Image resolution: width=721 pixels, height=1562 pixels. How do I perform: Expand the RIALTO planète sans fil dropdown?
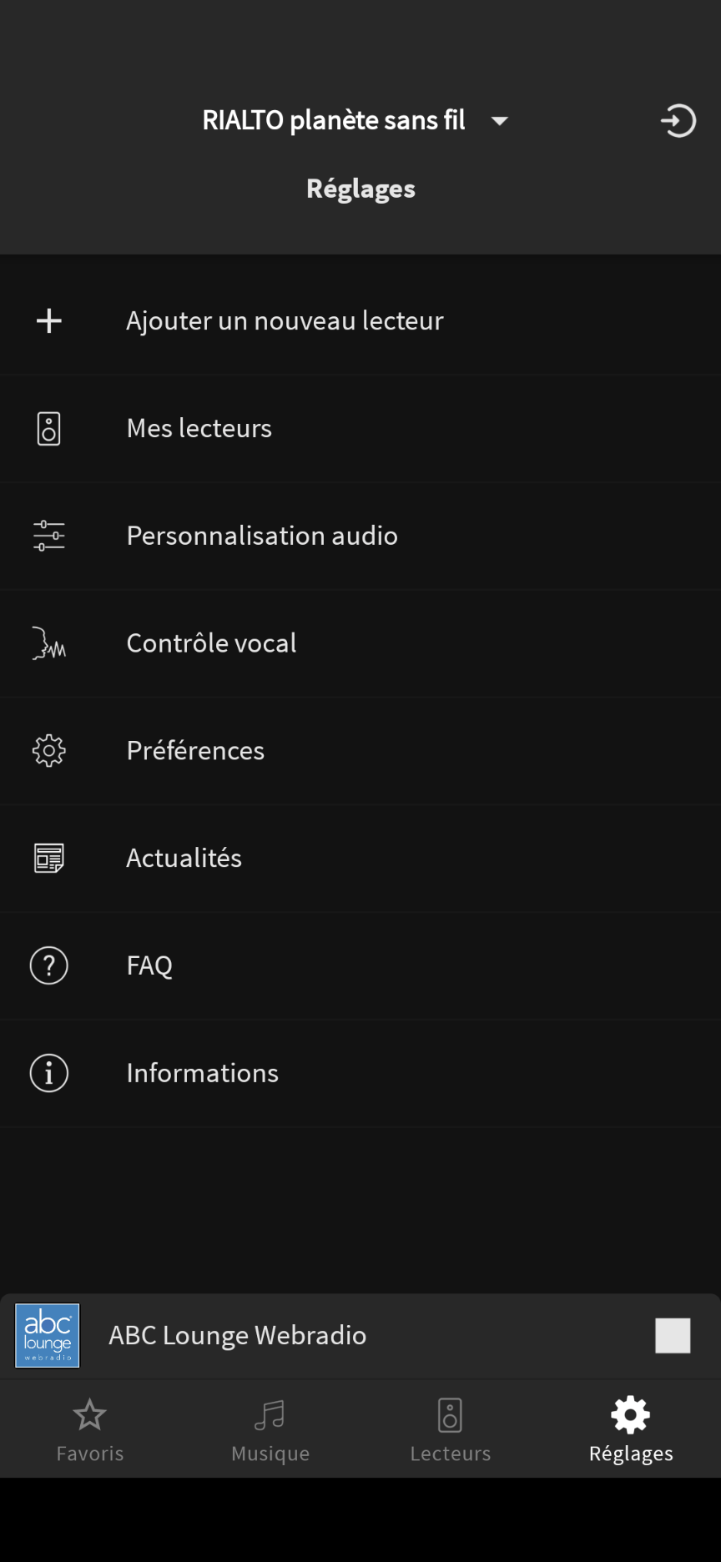[x=500, y=121]
